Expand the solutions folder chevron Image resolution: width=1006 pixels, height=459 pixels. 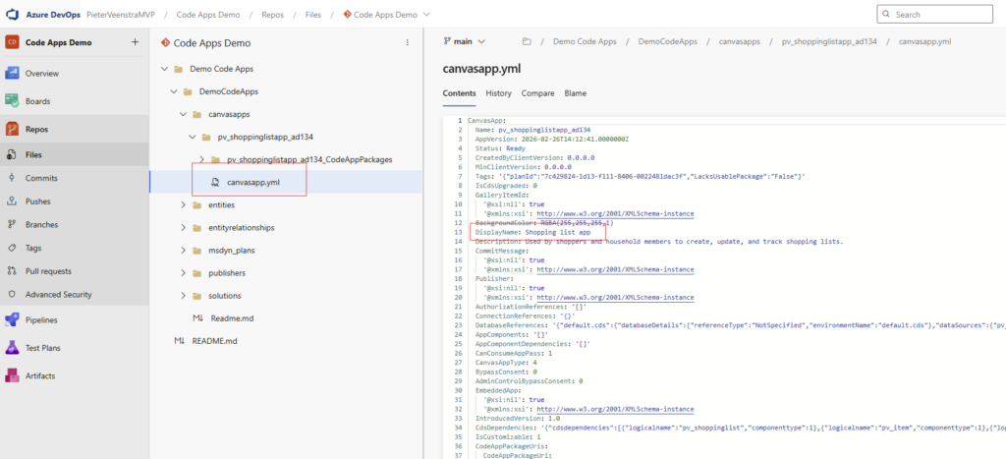pyautogui.click(x=183, y=295)
